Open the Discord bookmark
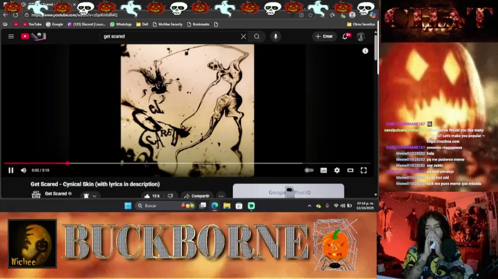 [86, 24]
